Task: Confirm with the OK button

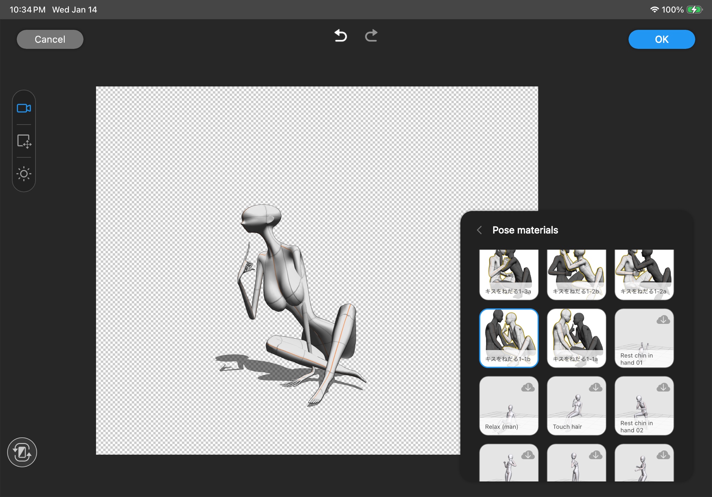Action: [661, 39]
